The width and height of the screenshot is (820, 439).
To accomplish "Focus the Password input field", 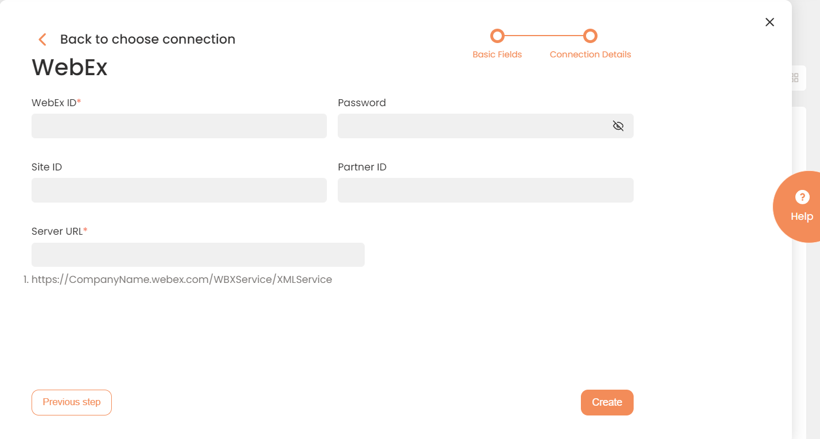I will click(x=485, y=126).
